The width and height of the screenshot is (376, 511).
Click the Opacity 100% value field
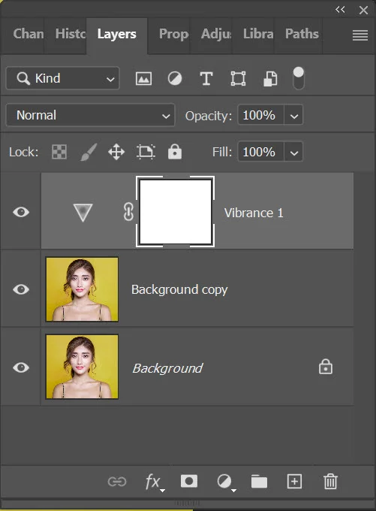click(x=260, y=115)
